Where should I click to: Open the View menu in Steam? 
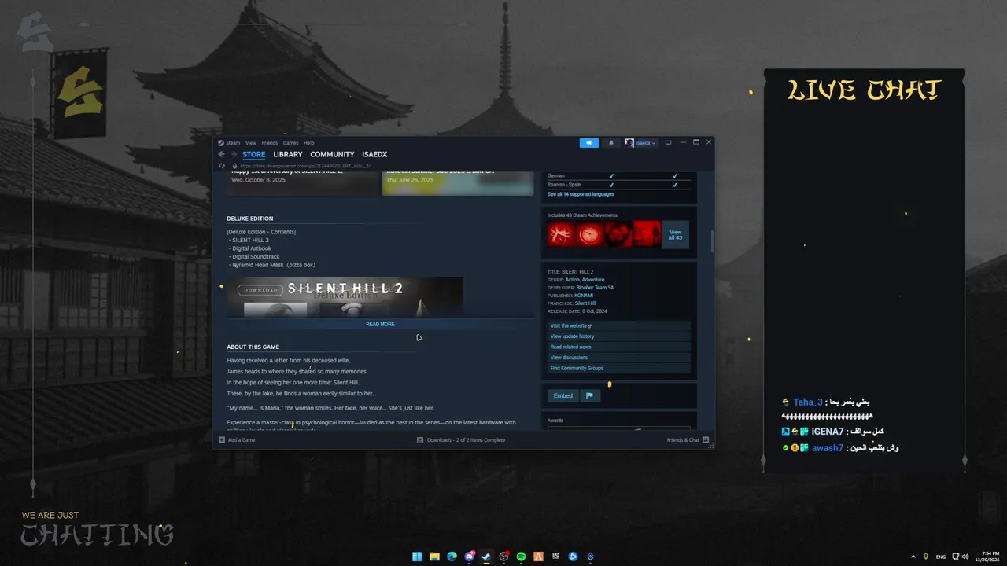pos(250,143)
